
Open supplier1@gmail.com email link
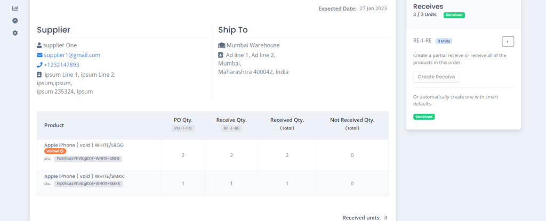[x=72, y=55]
